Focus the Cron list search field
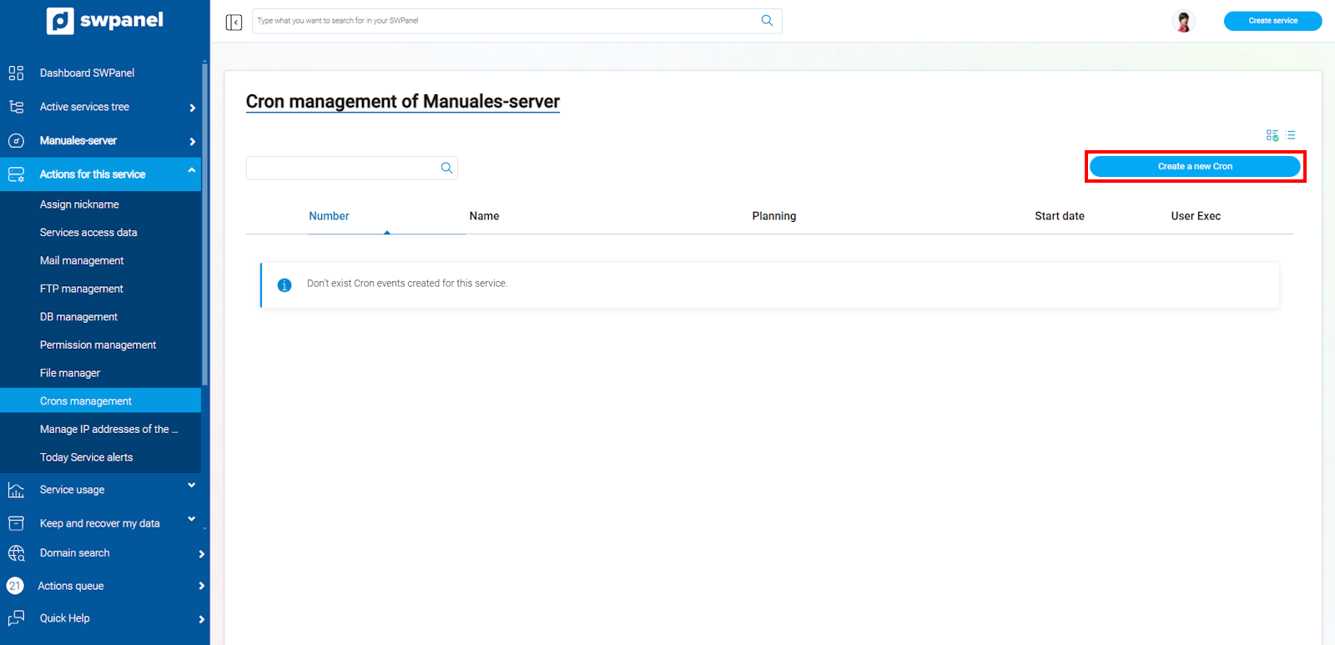The width and height of the screenshot is (1335, 645). tap(342, 169)
